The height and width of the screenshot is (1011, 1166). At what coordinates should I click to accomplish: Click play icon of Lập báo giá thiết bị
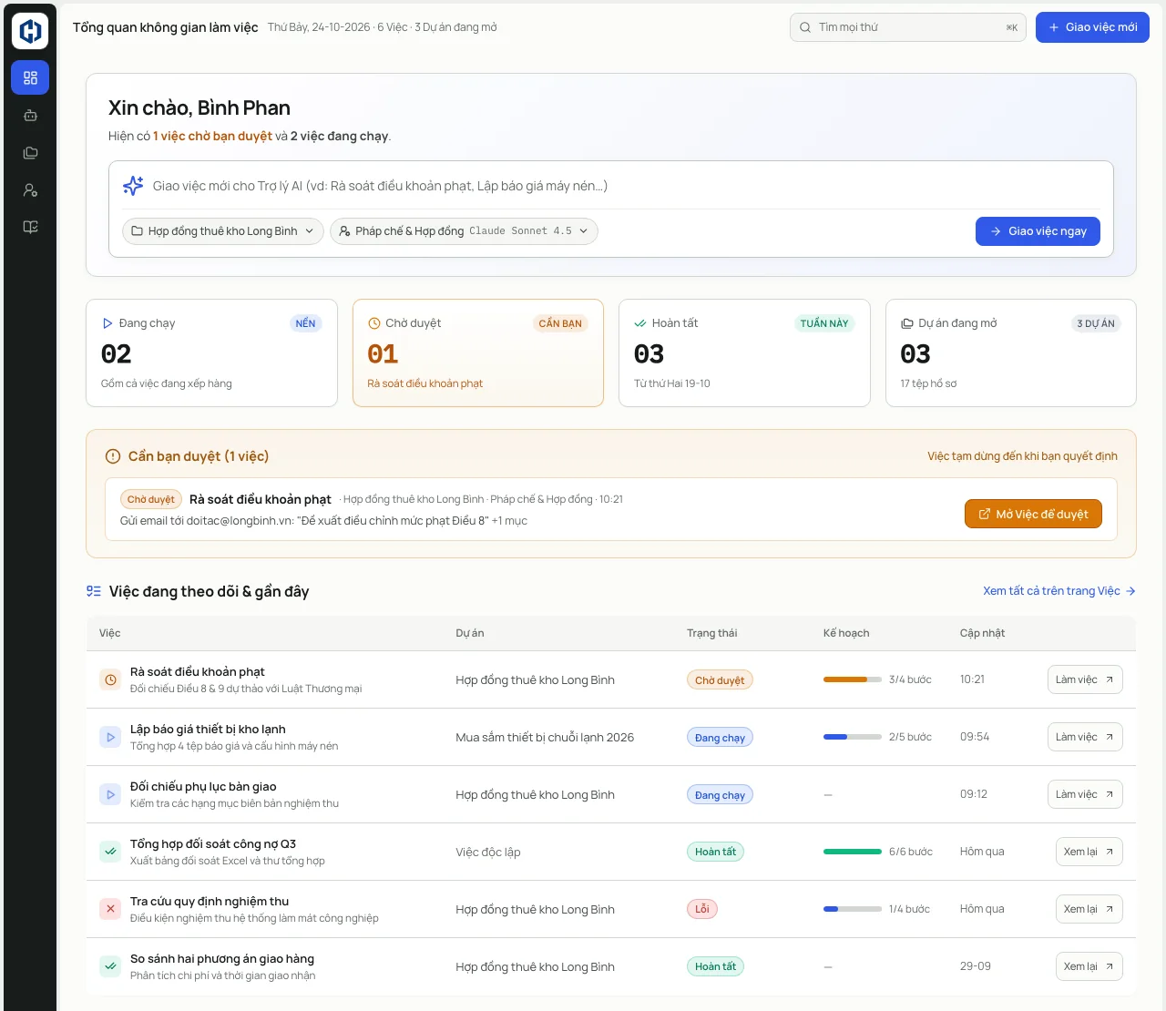[x=110, y=737]
